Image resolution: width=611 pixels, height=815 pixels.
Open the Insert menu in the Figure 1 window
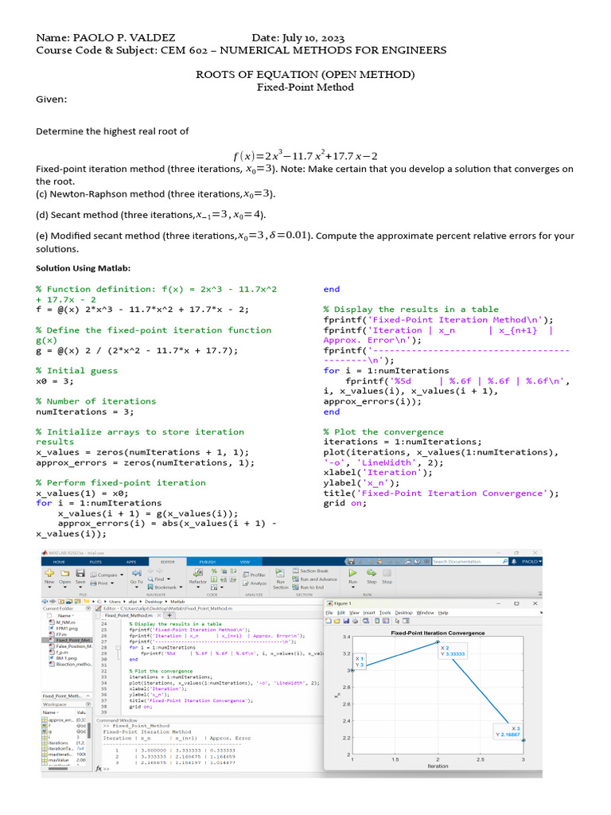(369, 613)
